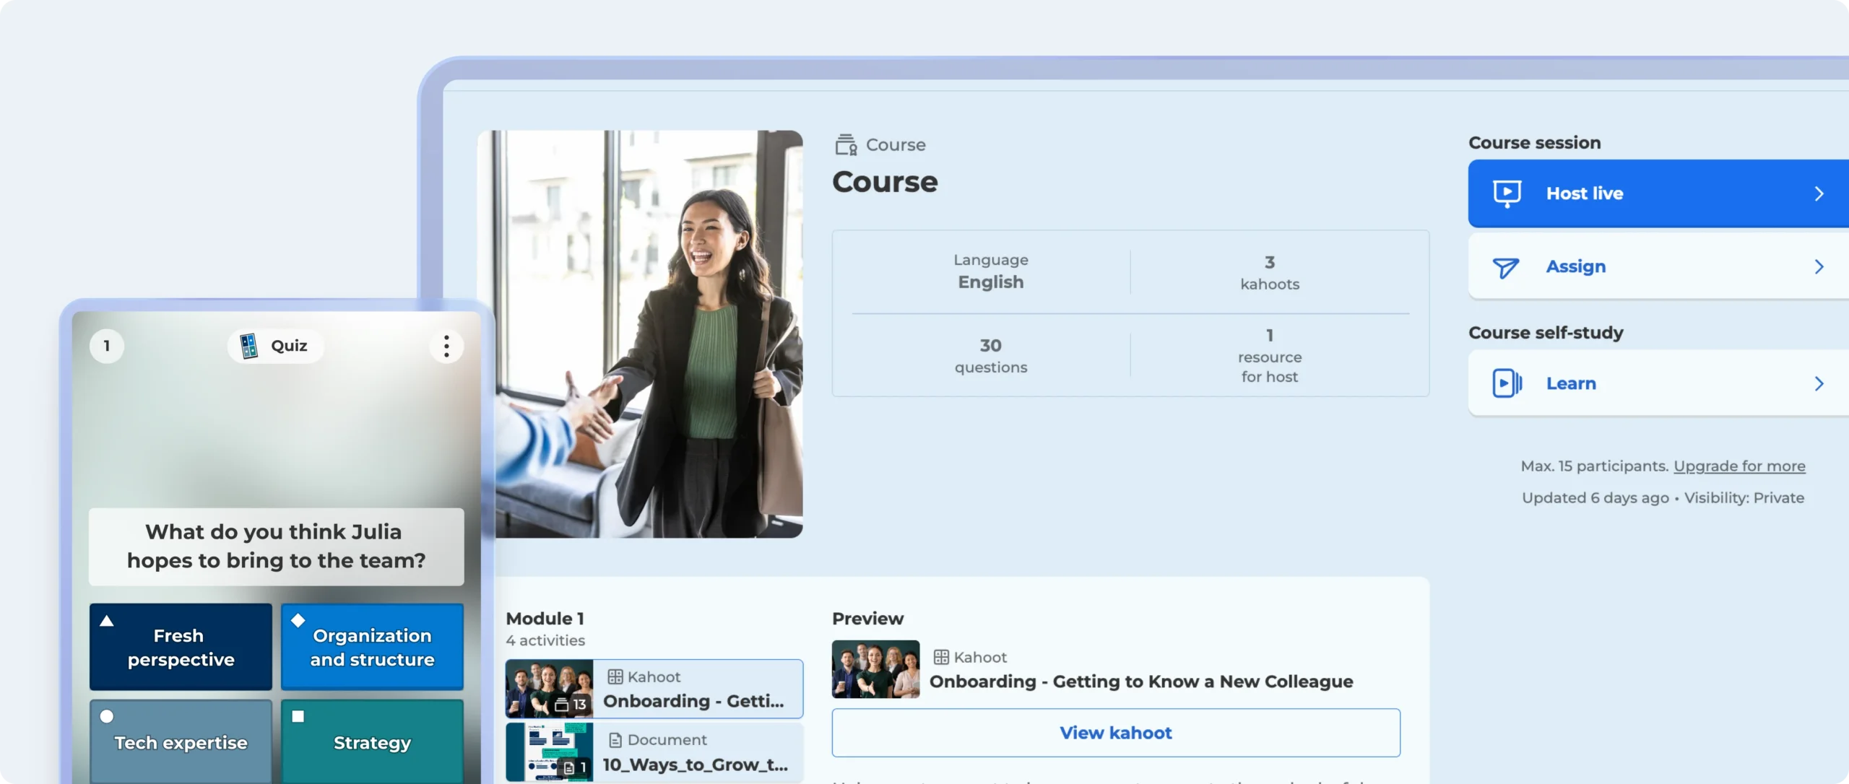Click the Max. 15 participants text
1849x784 pixels.
click(1595, 466)
